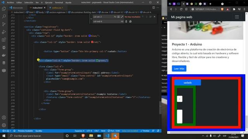
Task: Open the database view in activity bar
Action: point(4,63)
